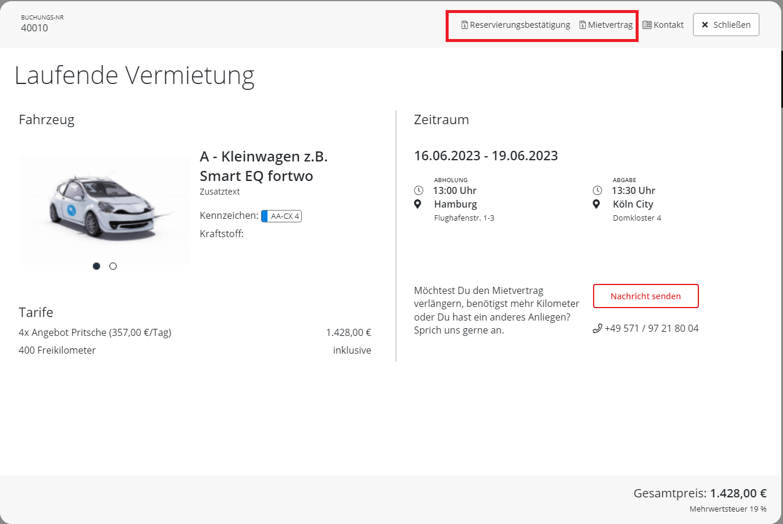The height and width of the screenshot is (524, 783).
Task: Click the booking number 40010
Action: 34,28
